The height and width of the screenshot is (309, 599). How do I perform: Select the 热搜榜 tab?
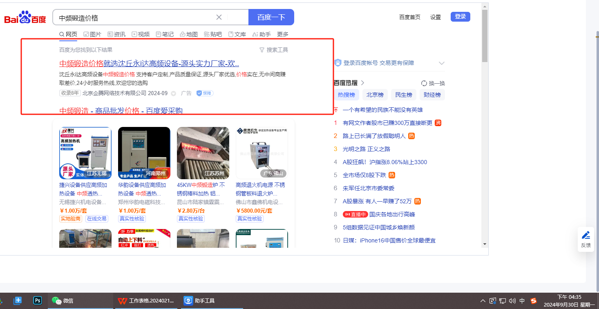point(346,95)
